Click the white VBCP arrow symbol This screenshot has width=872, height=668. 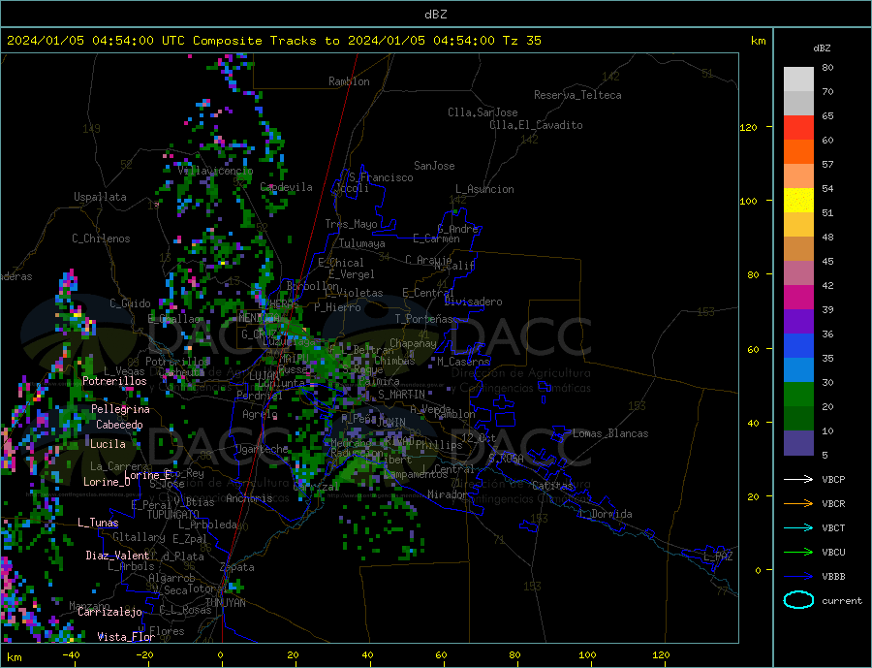click(x=798, y=479)
